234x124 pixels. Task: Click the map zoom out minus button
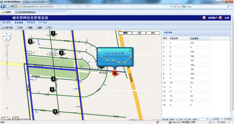7,78
